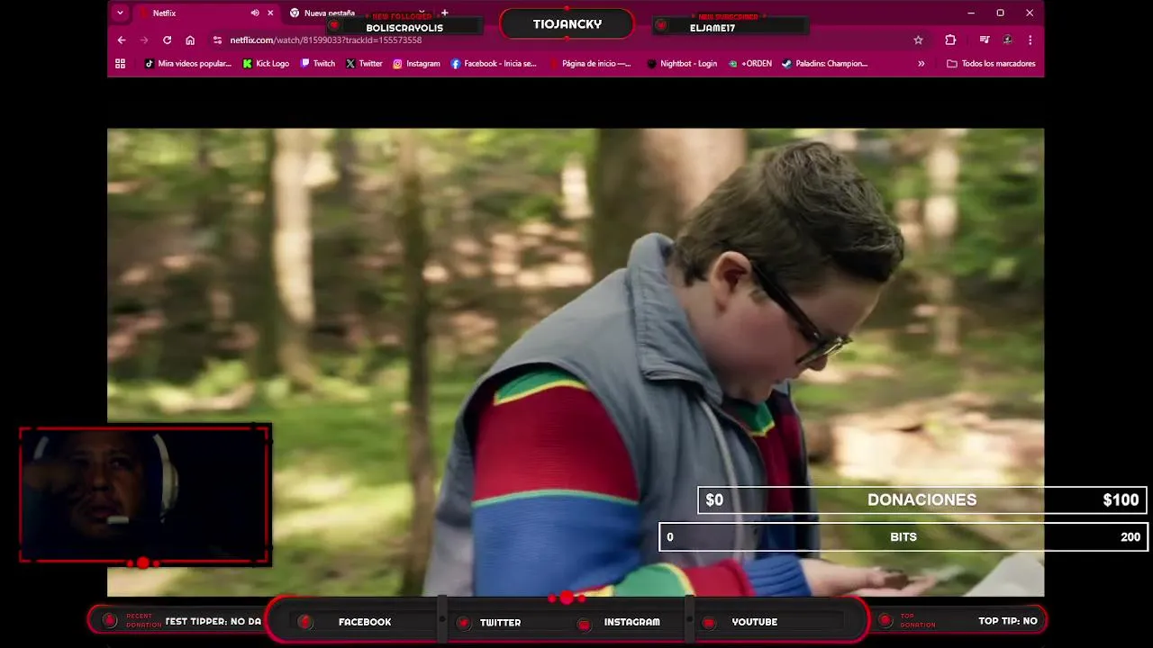Minimize the browser window
Screen dimensions: 1153x648
point(971,13)
